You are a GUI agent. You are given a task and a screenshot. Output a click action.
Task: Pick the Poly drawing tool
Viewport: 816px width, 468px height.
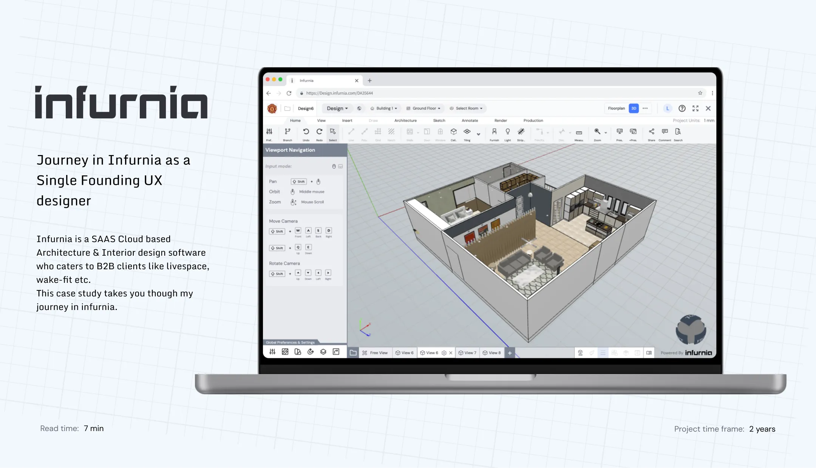pos(364,134)
